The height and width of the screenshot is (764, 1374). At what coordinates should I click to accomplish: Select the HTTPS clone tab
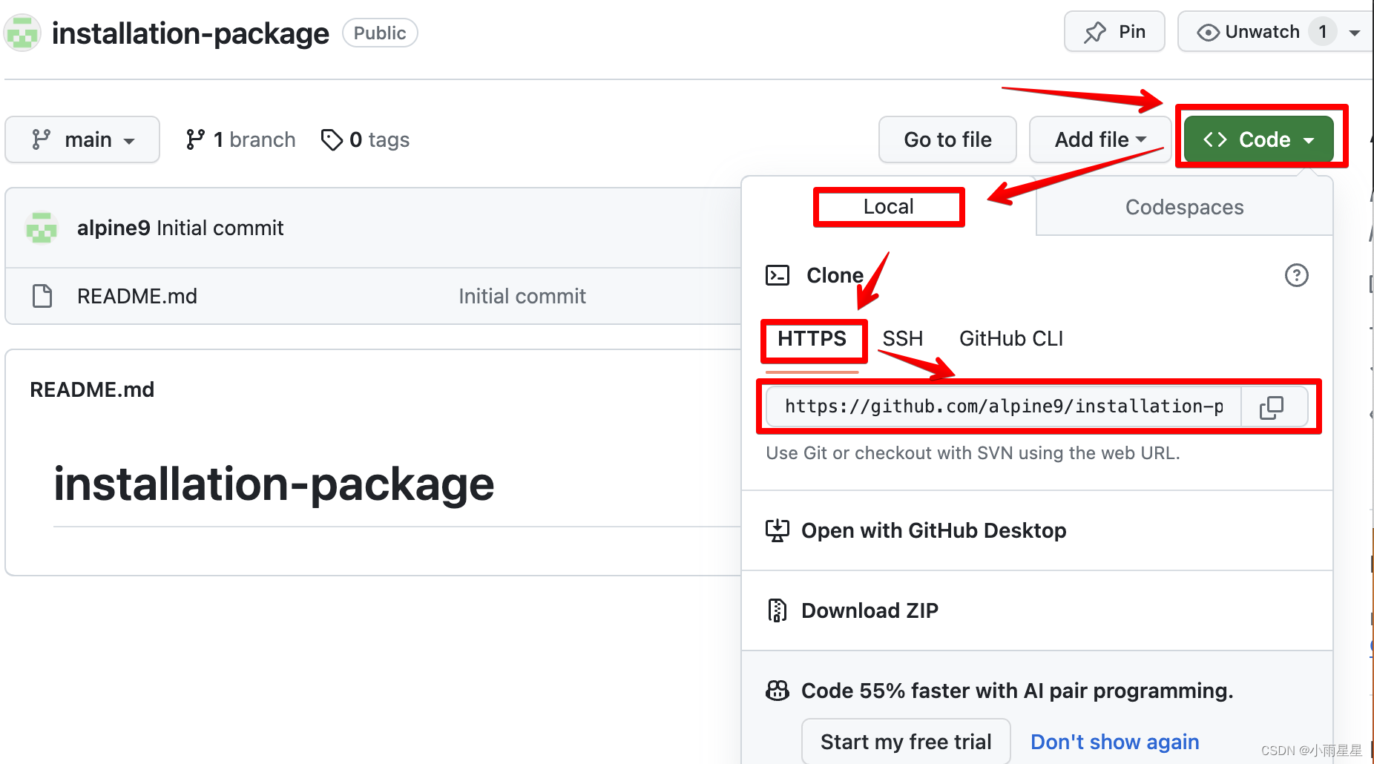(x=812, y=339)
